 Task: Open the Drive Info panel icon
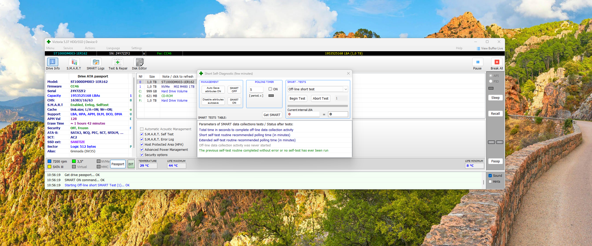[53, 62]
